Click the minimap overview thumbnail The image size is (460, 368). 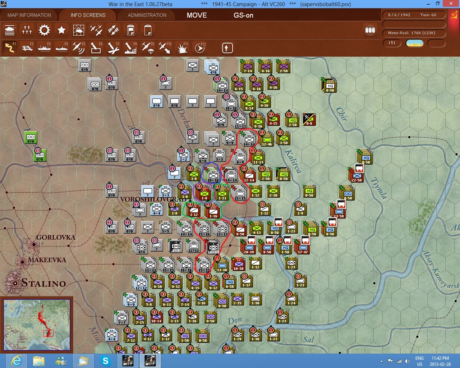pyautogui.click(x=37, y=325)
